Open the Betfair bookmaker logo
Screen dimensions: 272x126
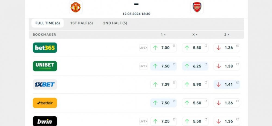(x=45, y=103)
